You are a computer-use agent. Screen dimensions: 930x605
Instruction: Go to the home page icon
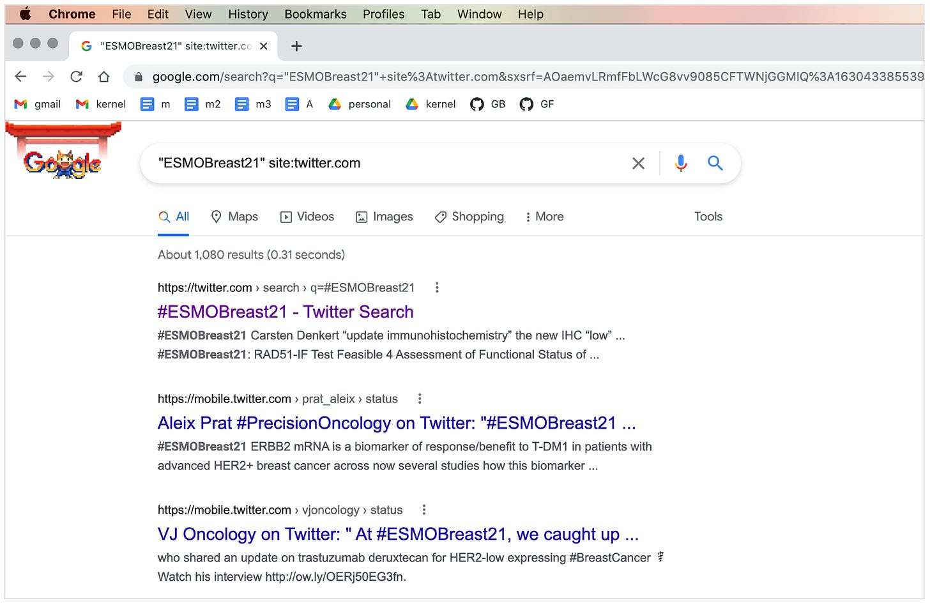(x=103, y=77)
